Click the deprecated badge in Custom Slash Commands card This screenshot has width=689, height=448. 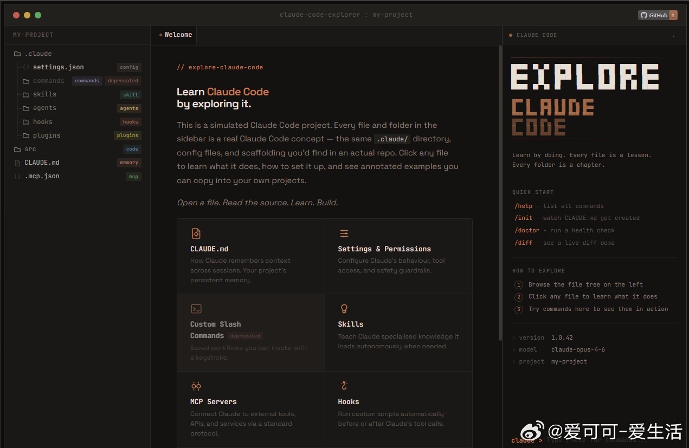click(246, 336)
